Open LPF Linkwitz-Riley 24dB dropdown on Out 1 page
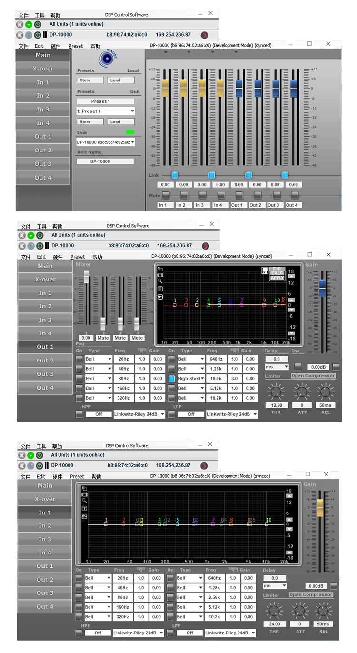Viewport: 357px width, 653px height. pos(232,414)
